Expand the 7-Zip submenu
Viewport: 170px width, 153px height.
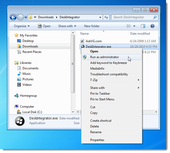click(112, 80)
